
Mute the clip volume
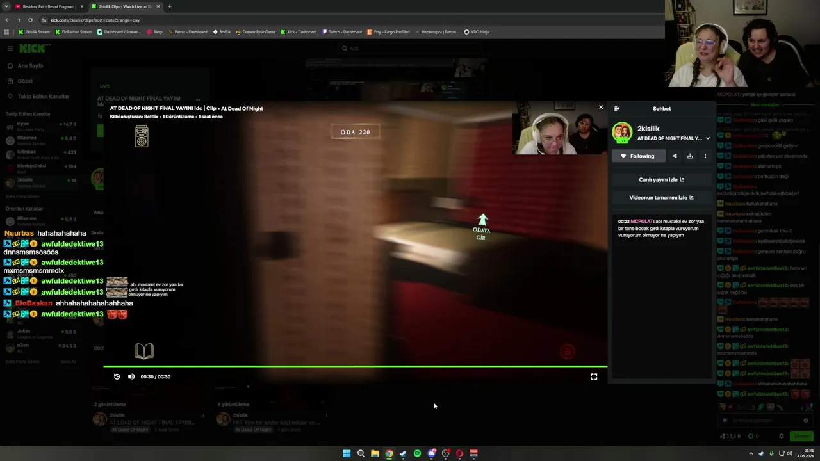point(131,376)
